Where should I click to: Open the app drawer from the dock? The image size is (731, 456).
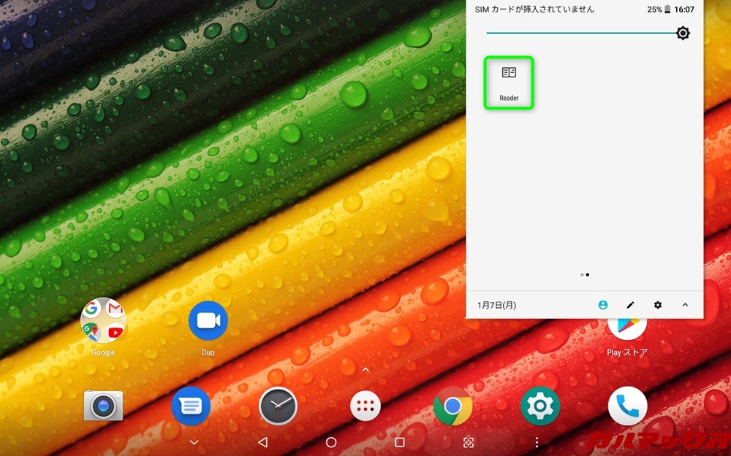(x=365, y=406)
